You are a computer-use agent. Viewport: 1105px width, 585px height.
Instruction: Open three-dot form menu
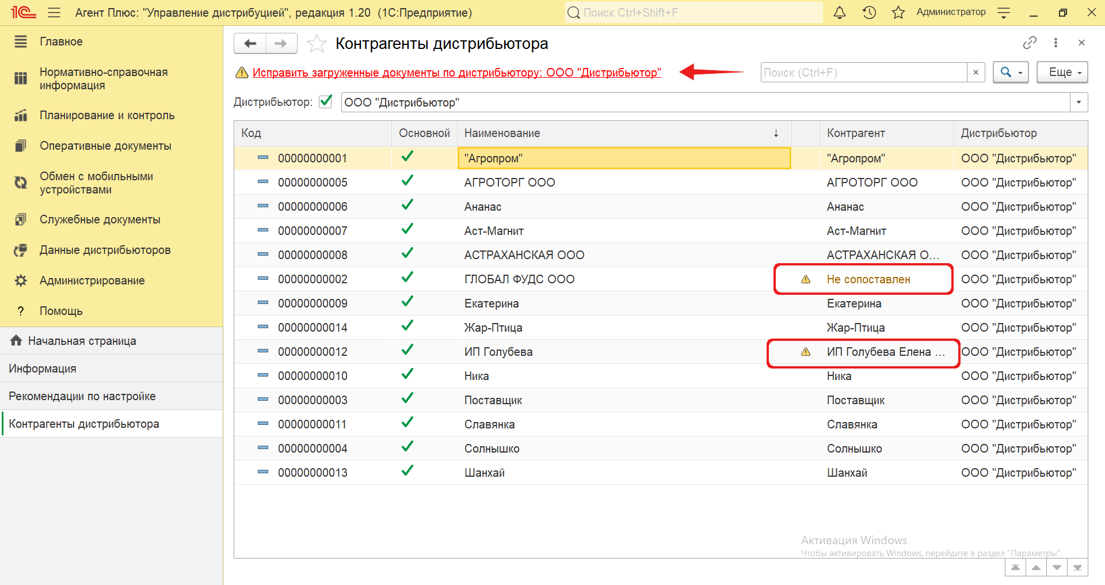1056,43
